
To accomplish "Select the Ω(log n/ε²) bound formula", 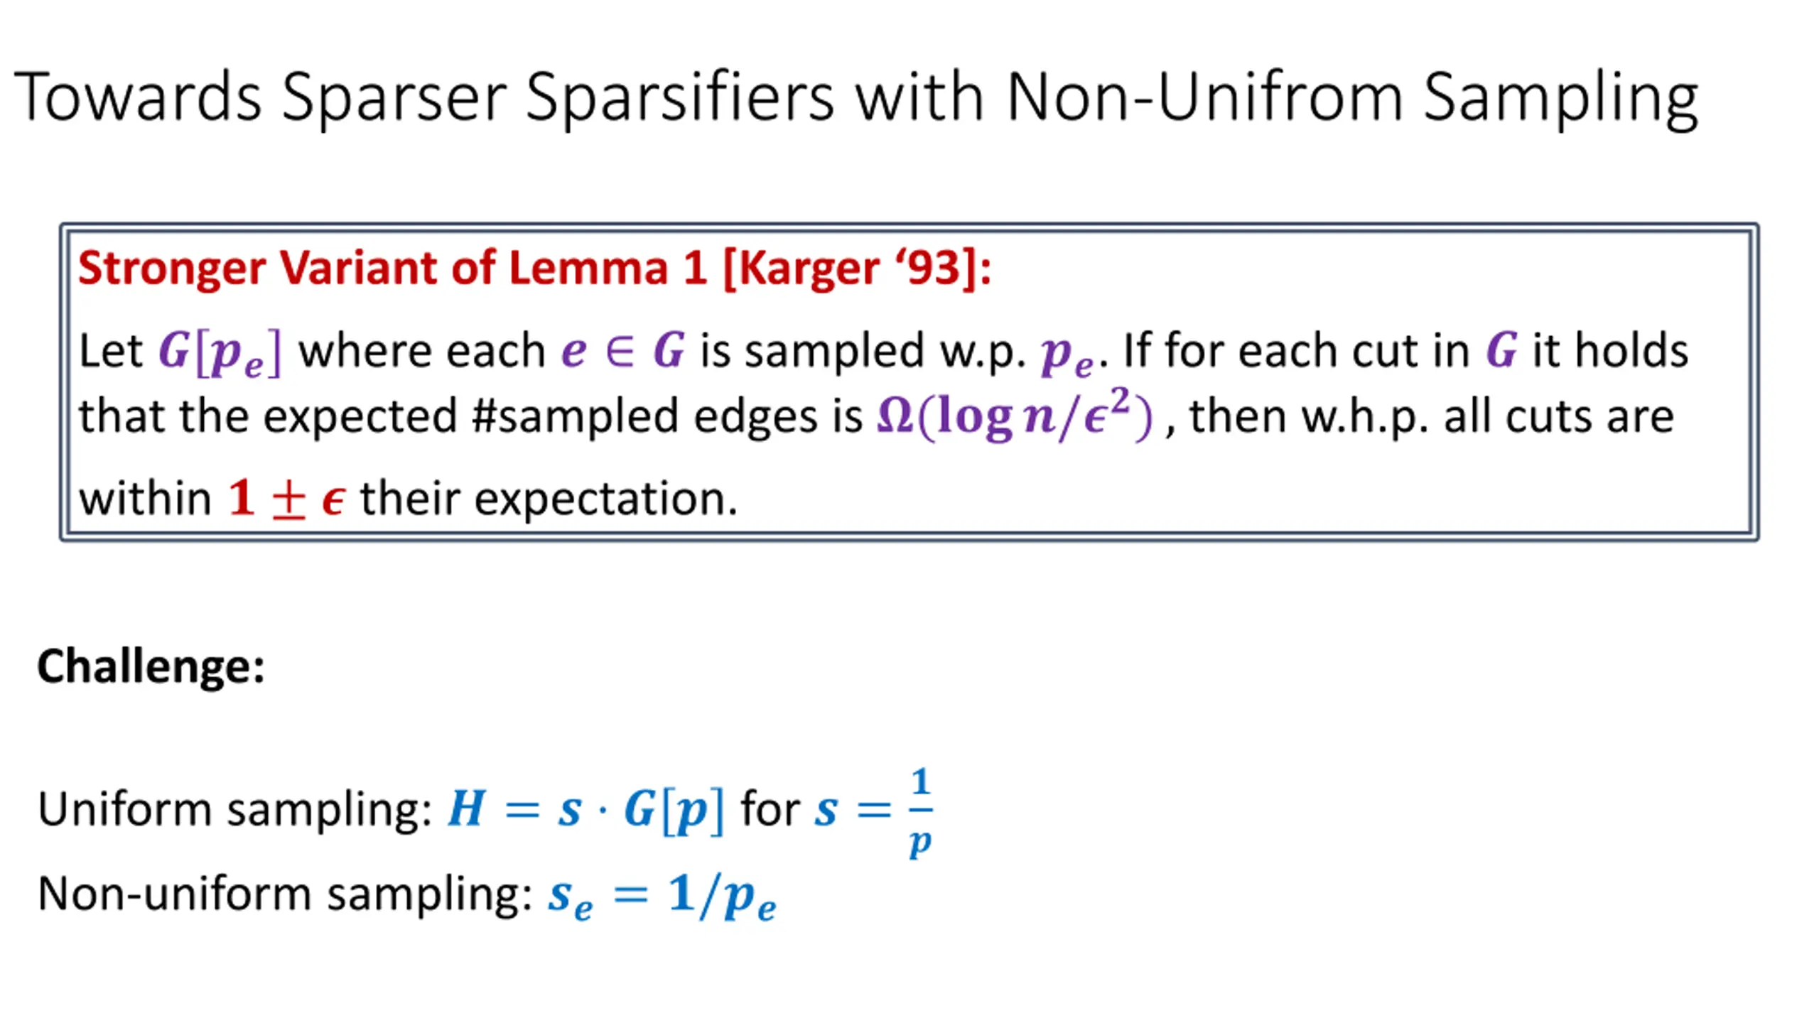I will click(x=1015, y=416).
